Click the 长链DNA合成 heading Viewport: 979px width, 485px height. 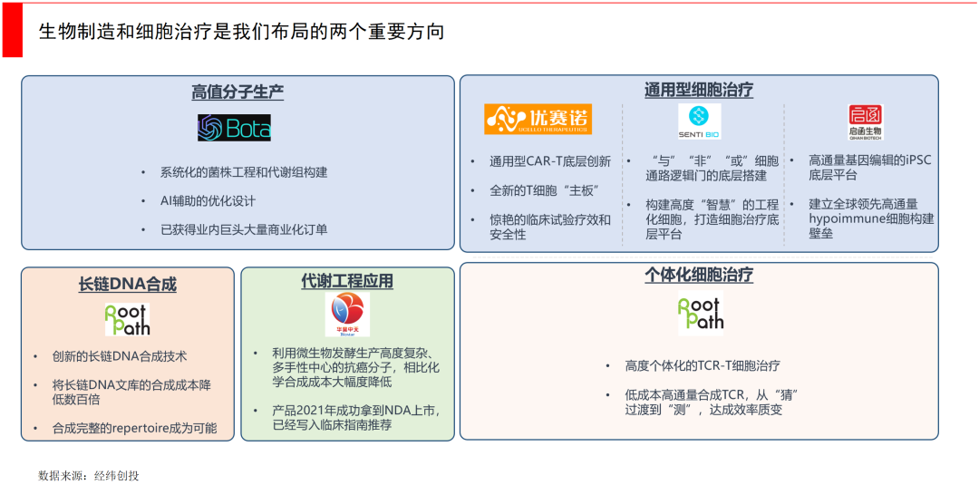pyautogui.click(x=127, y=284)
